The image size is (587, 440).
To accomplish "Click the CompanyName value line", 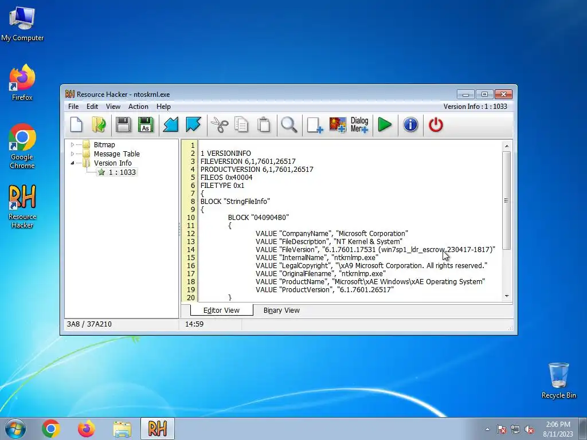I will point(332,234).
